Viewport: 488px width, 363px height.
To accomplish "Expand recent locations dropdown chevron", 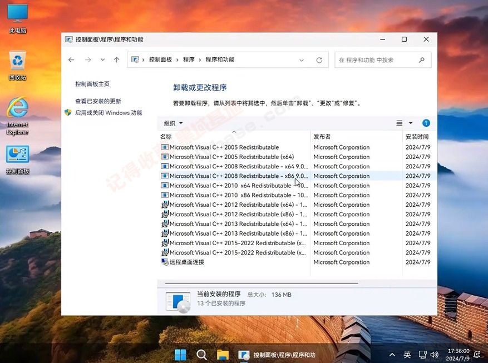I will 102,59.
